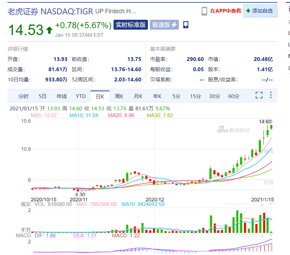Show the 15分 minute chart

[x=195, y=96]
